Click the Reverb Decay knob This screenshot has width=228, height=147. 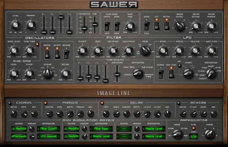pos(183,114)
